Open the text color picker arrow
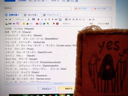Viewport: 128px width, 96px height. tap(31, 19)
